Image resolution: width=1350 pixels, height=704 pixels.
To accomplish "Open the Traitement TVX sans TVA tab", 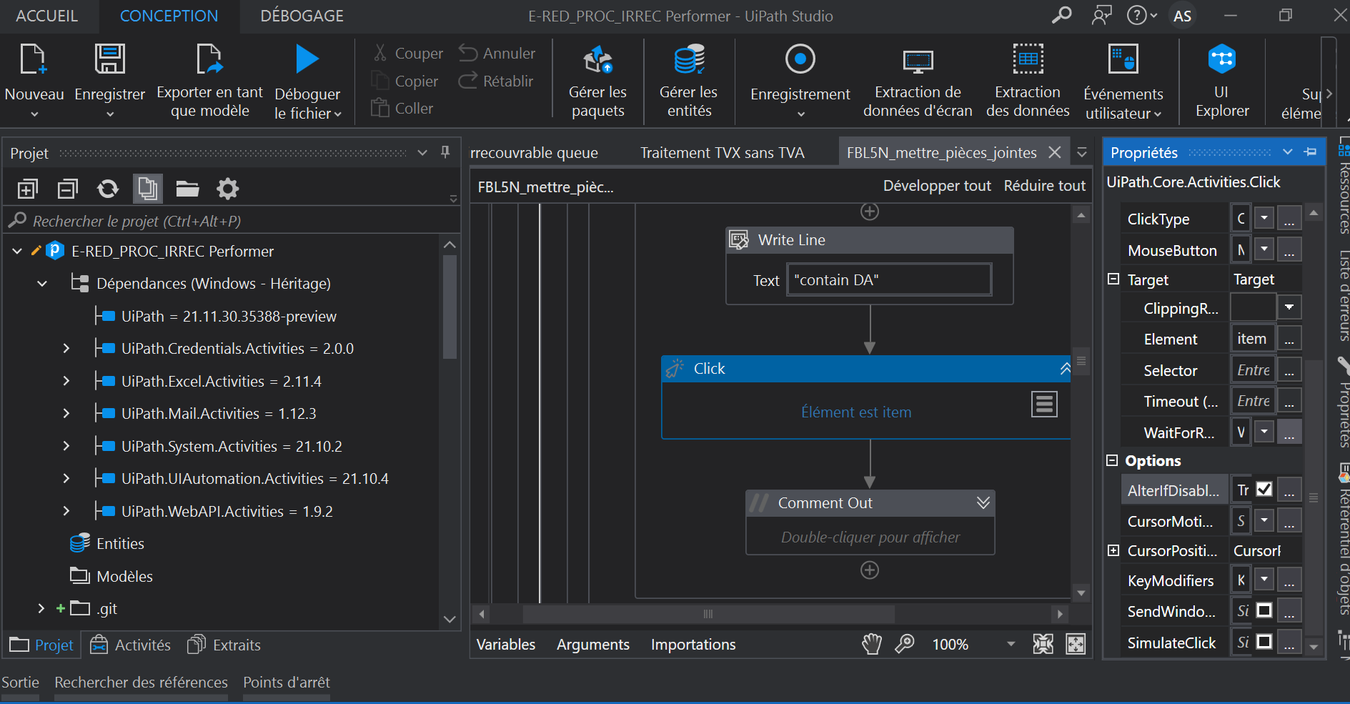I will [722, 153].
